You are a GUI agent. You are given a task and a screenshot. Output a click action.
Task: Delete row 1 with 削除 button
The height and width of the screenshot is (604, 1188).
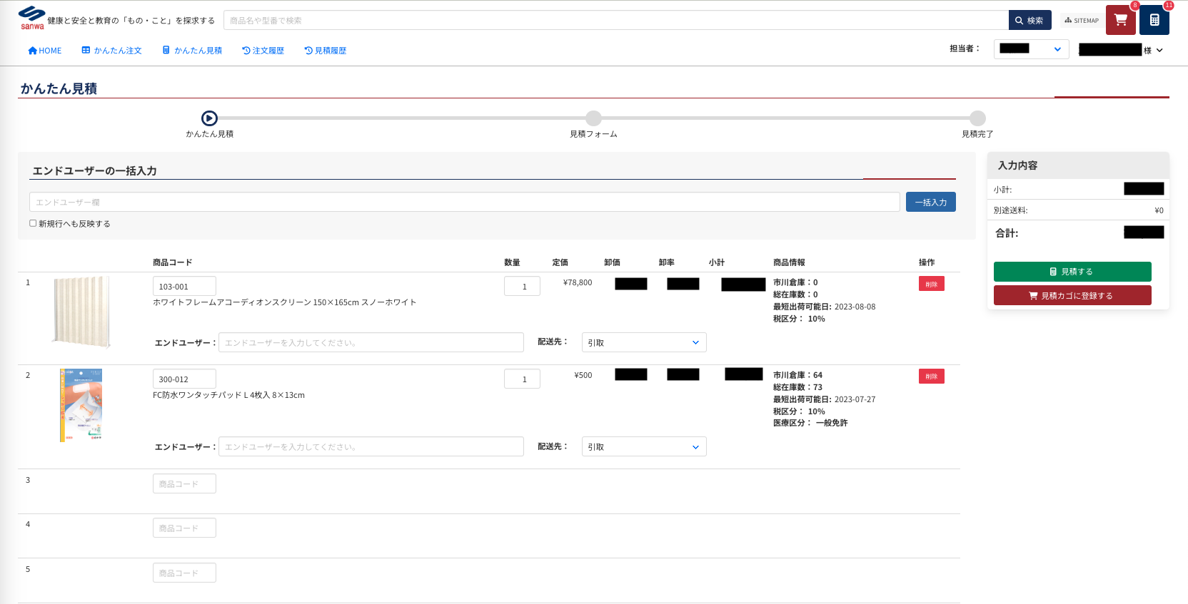click(x=931, y=284)
